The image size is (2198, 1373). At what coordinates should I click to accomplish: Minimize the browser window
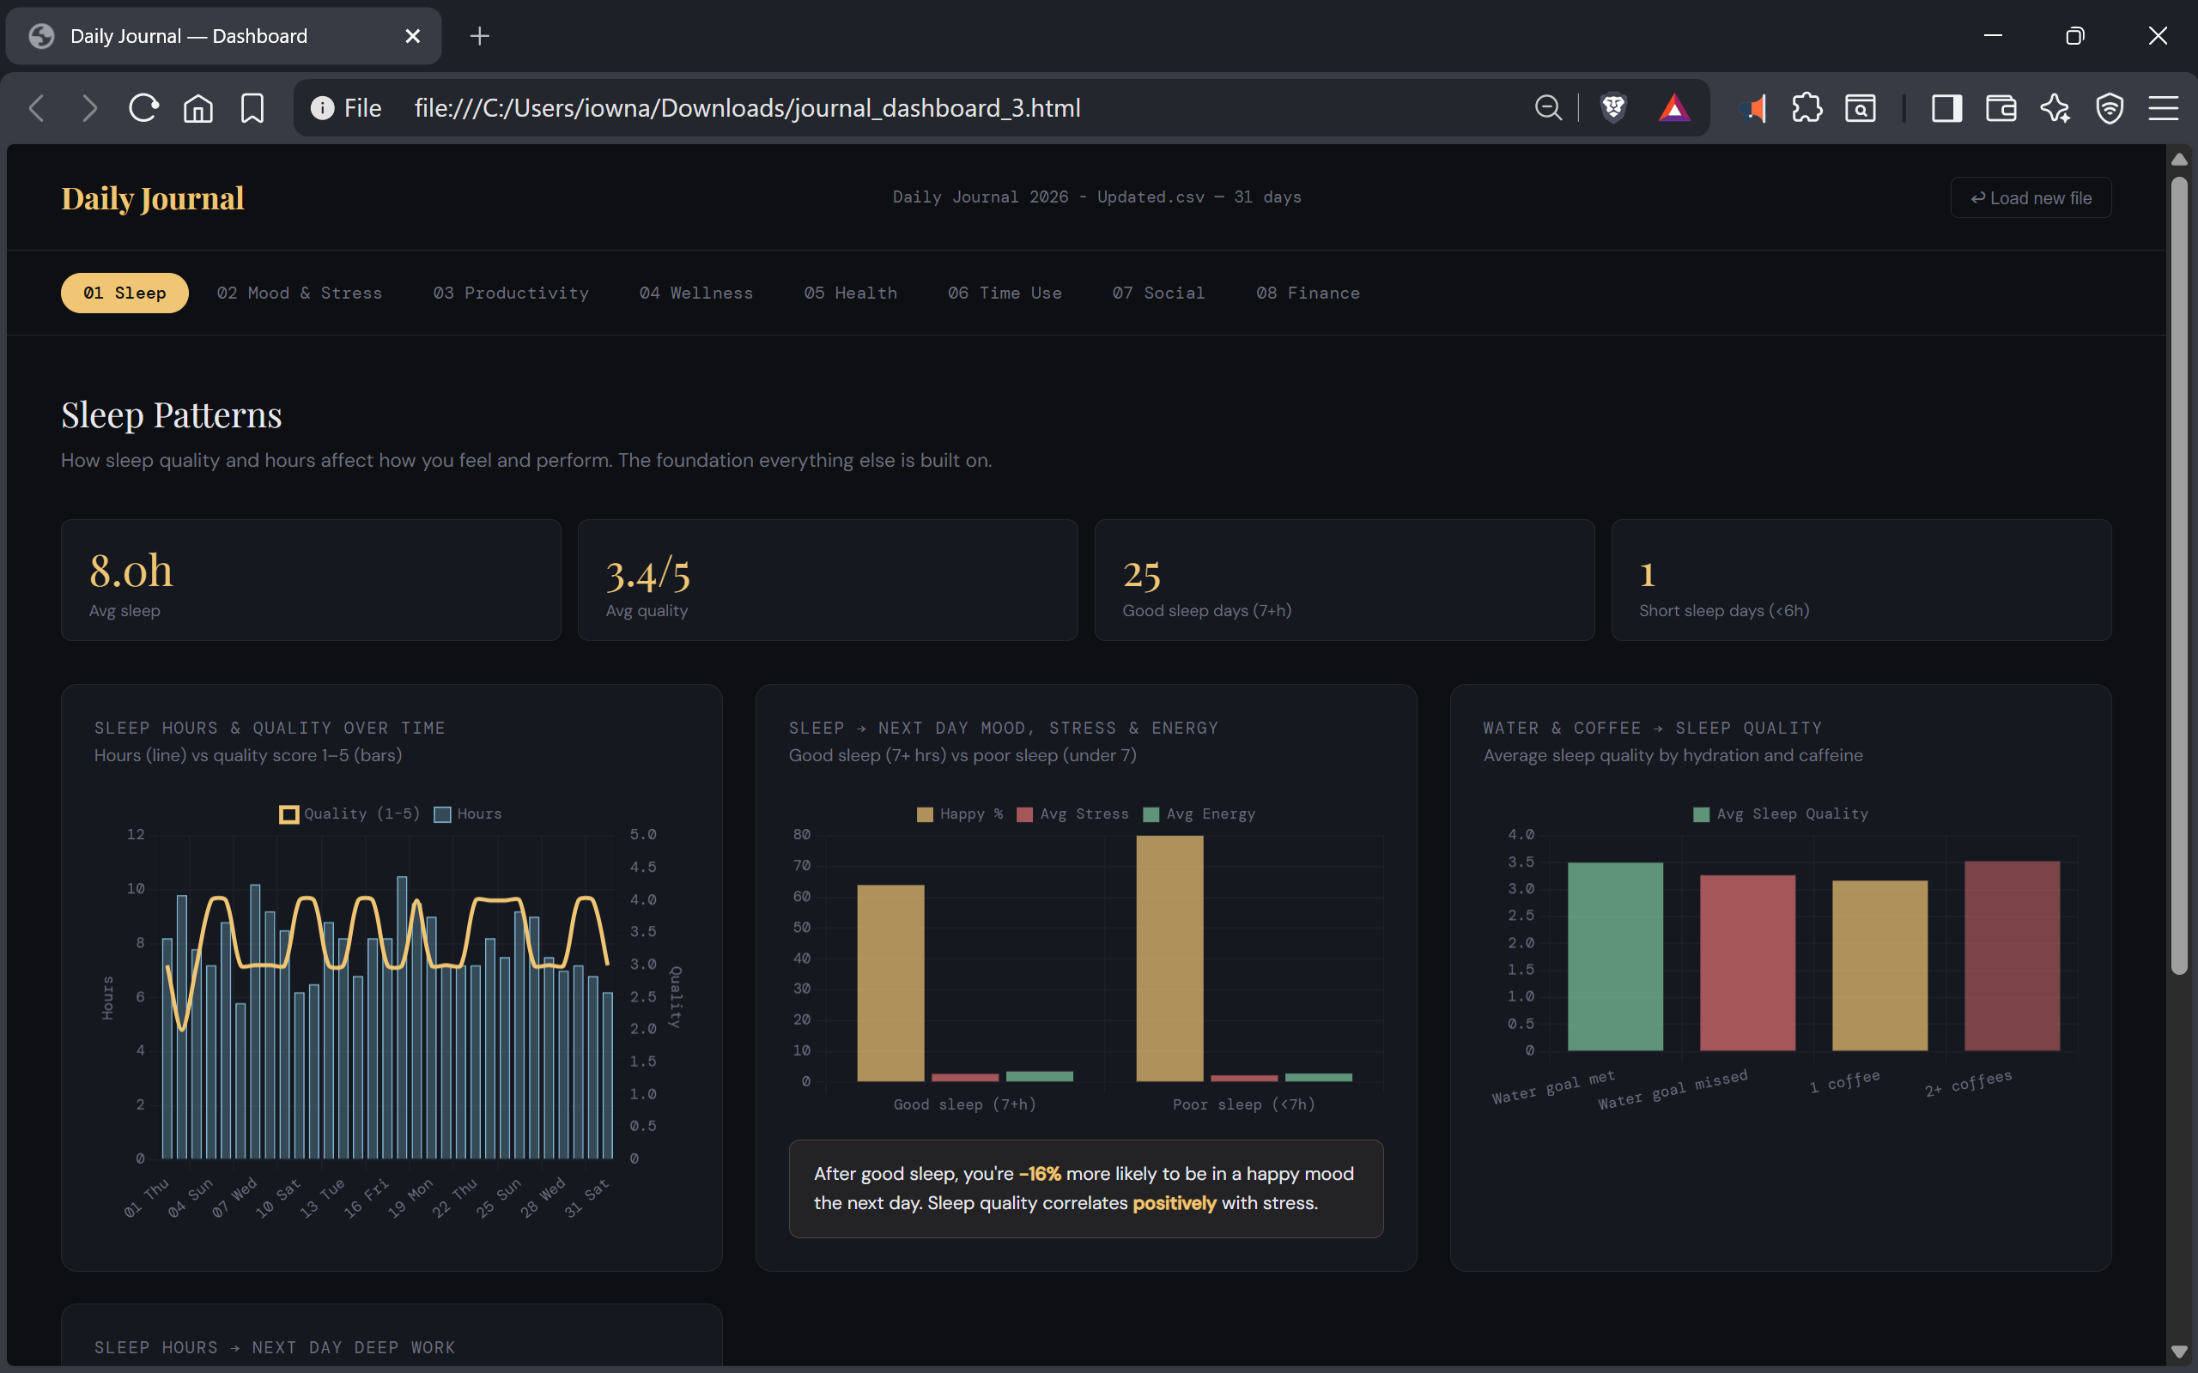click(1993, 35)
